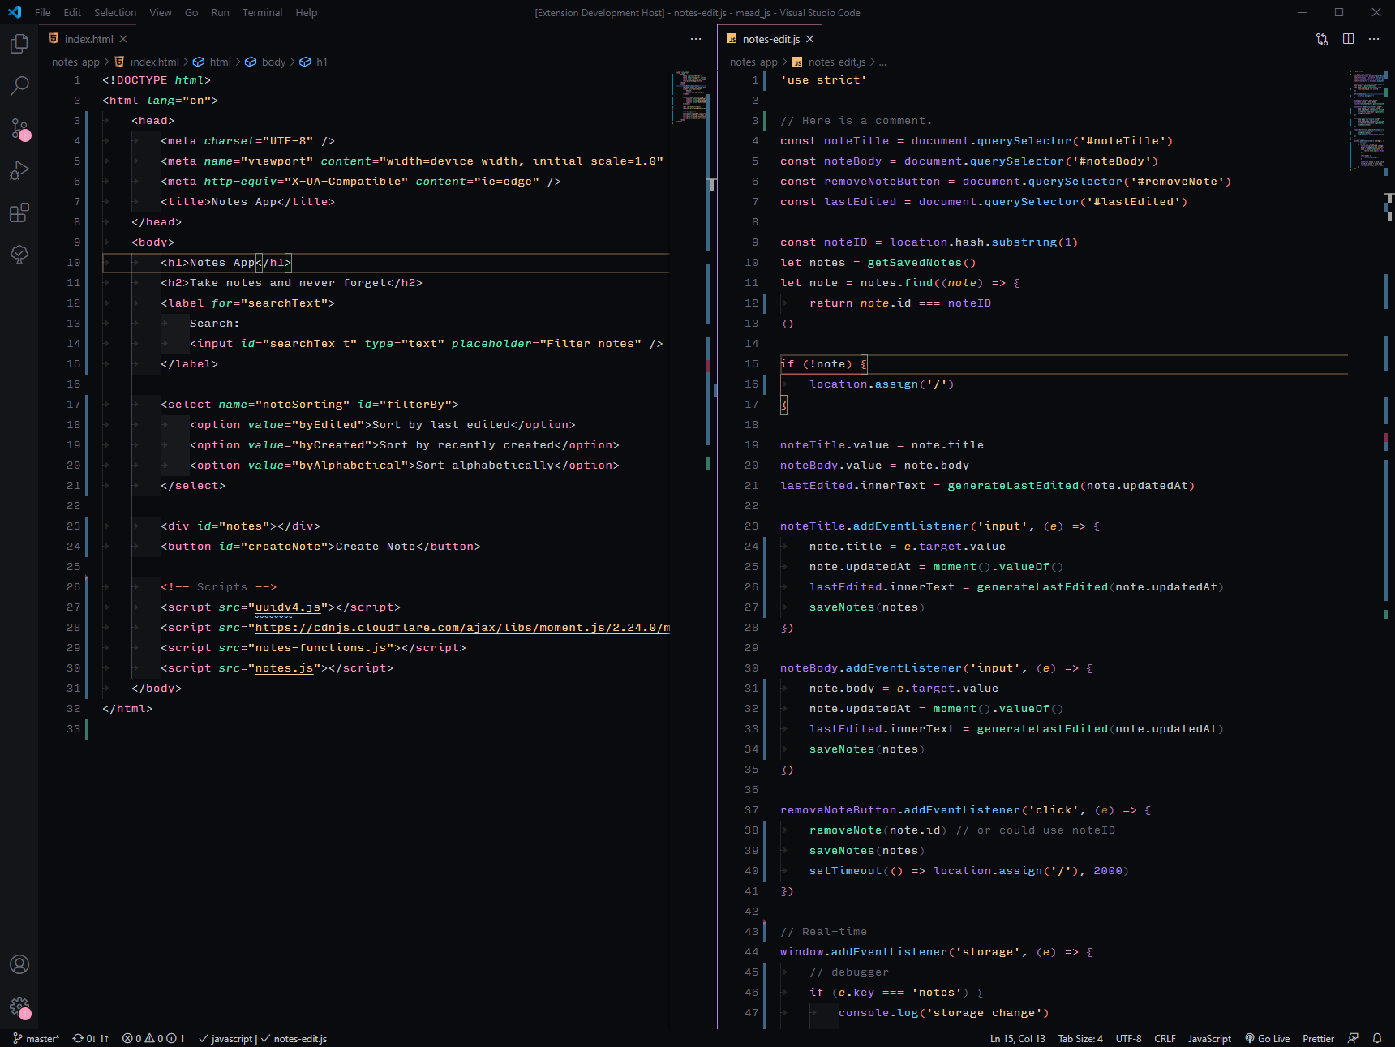The height and width of the screenshot is (1047, 1395).
Task: Click the JS icon on notes-edit.js tab
Action: coord(732,39)
